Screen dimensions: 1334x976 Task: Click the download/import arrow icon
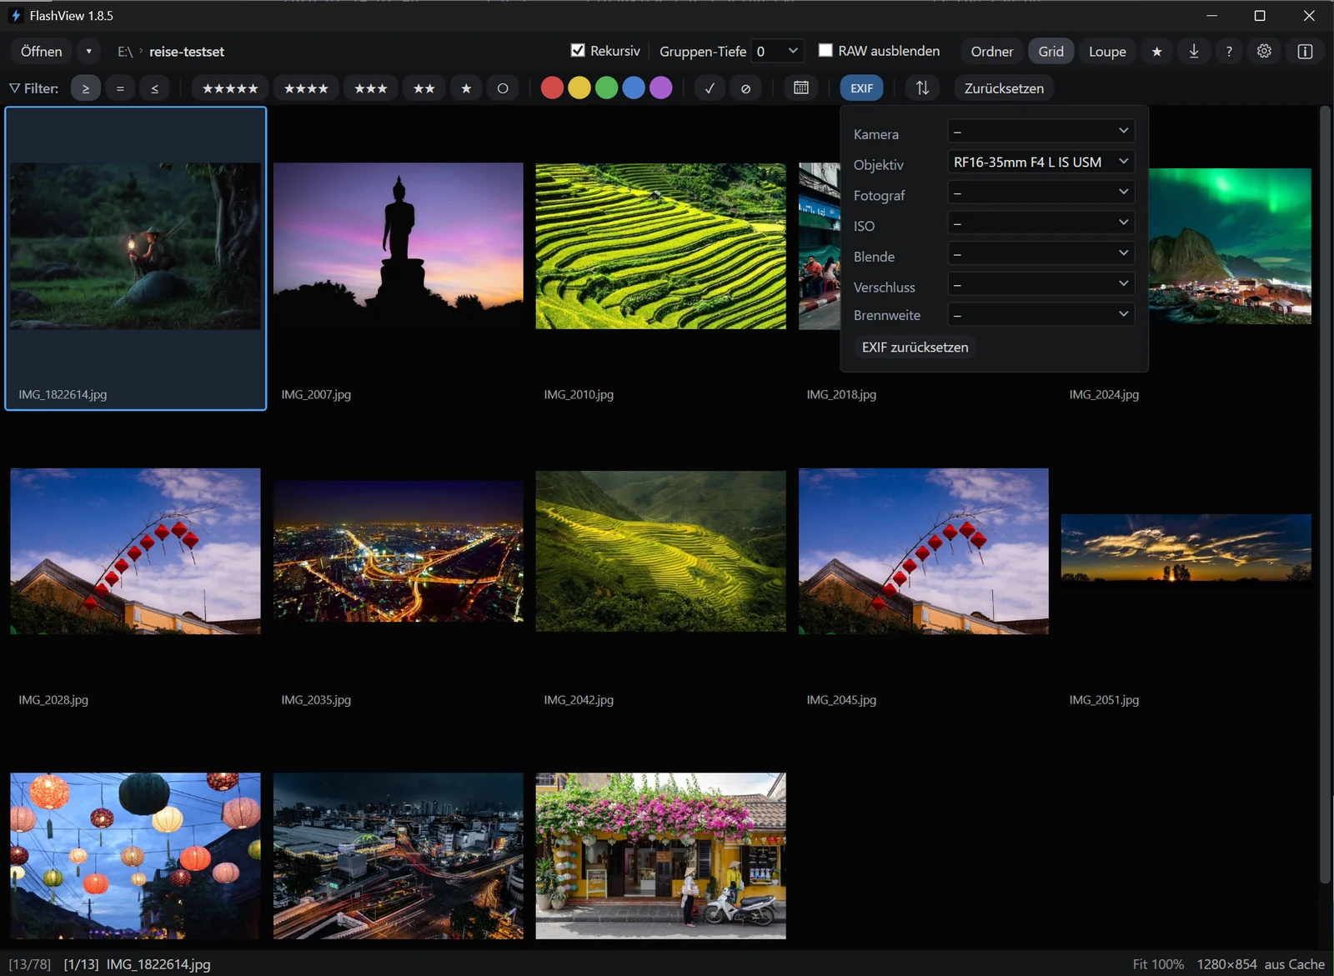point(1194,52)
